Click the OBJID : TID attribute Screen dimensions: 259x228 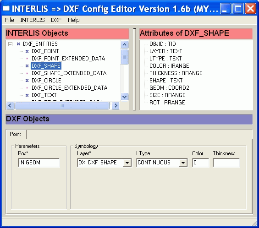point(163,44)
